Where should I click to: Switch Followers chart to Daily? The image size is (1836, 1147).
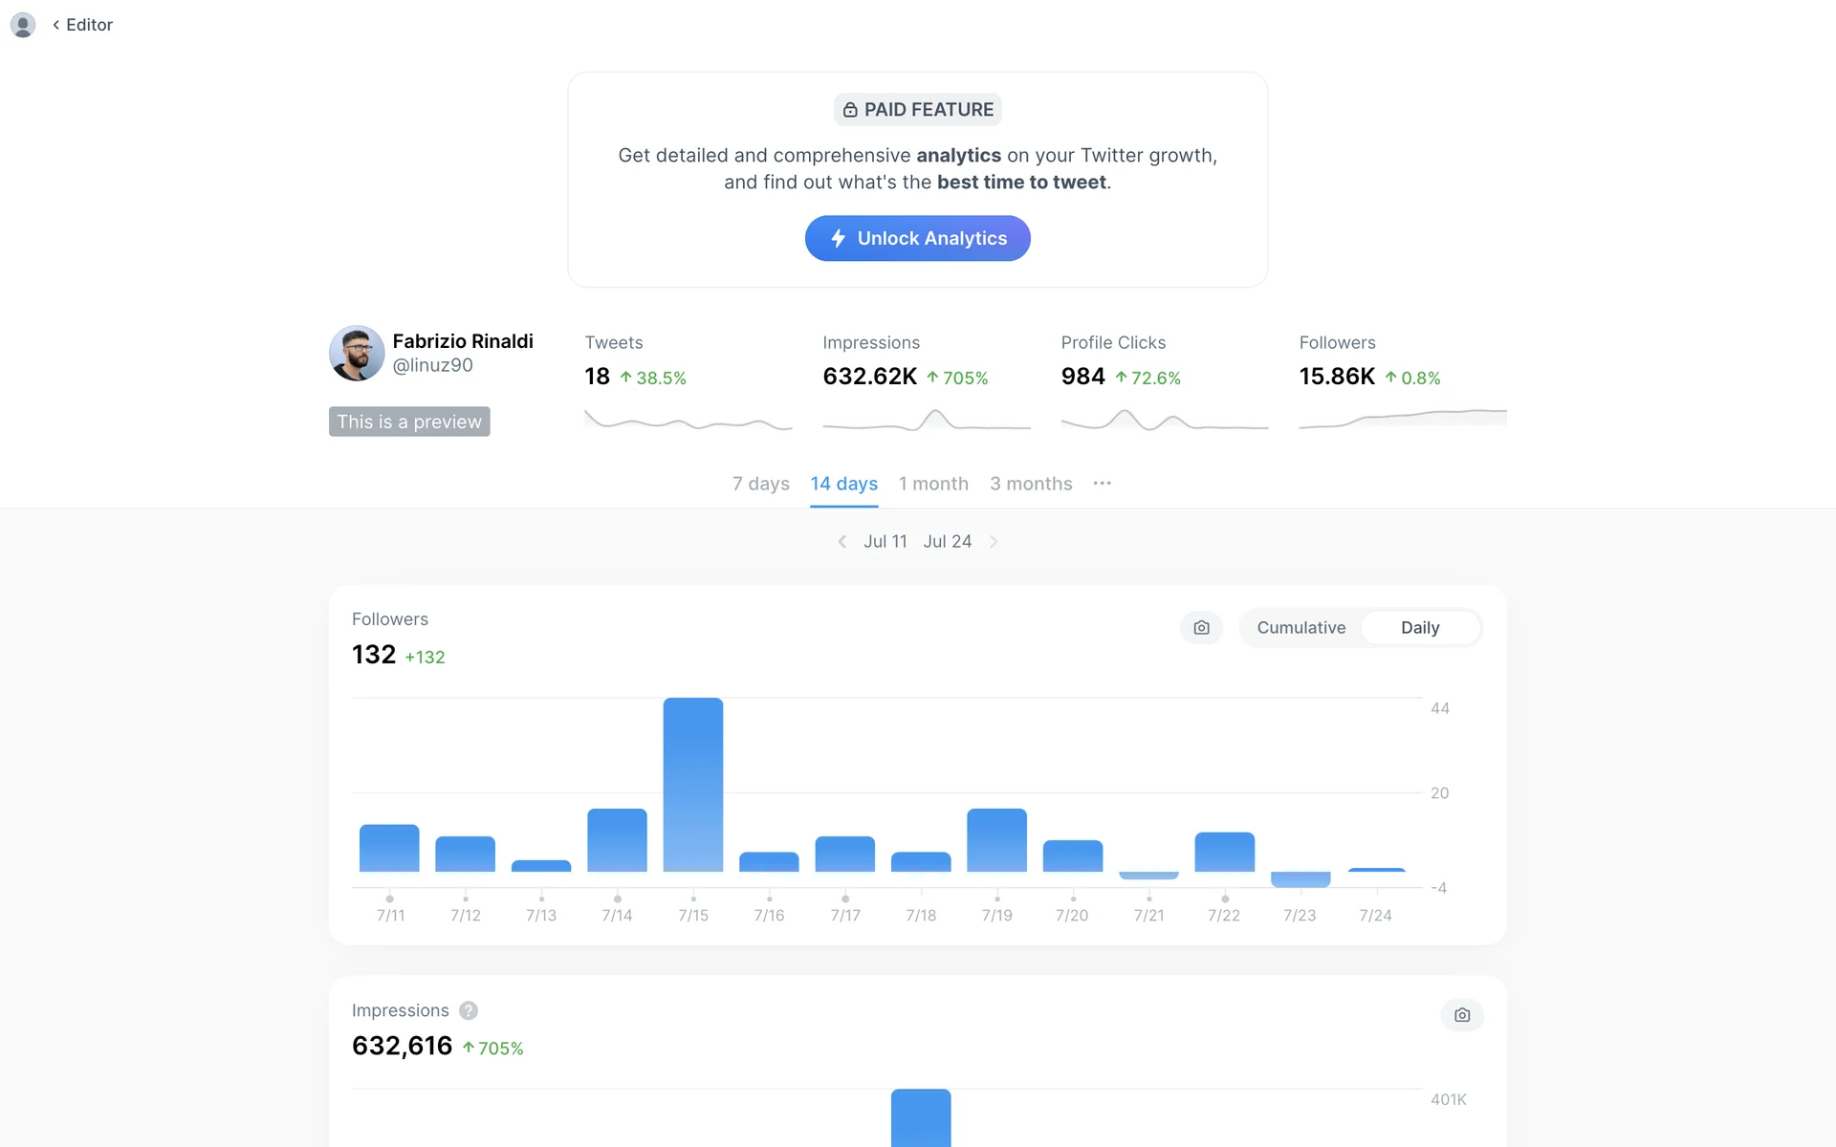coord(1420,628)
